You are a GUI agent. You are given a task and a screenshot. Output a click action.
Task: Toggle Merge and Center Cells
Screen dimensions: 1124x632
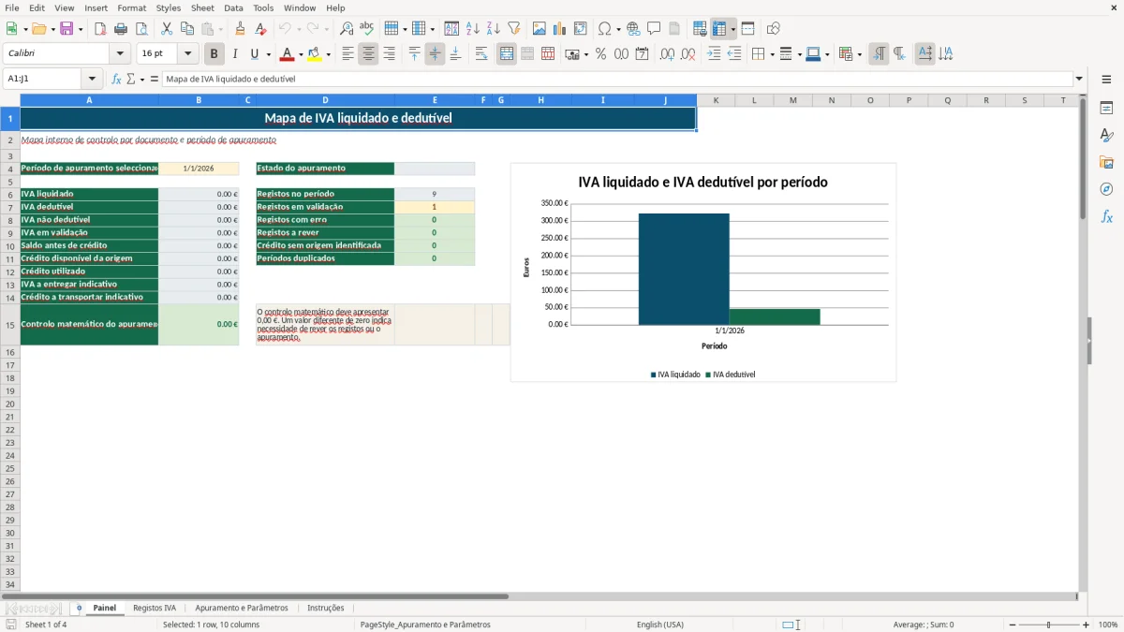(x=507, y=54)
